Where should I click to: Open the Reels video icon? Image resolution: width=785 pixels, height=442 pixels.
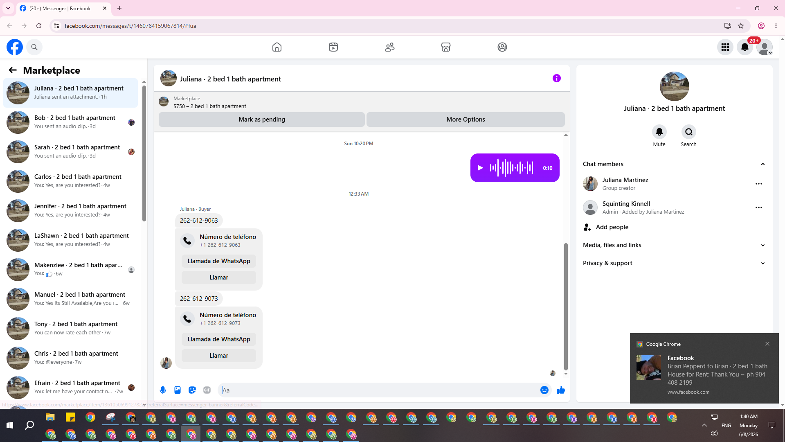click(x=333, y=47)
